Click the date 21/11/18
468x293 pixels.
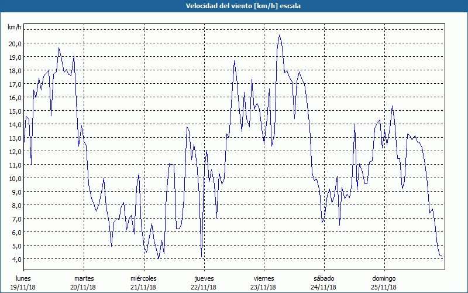[x=143, y=287]
